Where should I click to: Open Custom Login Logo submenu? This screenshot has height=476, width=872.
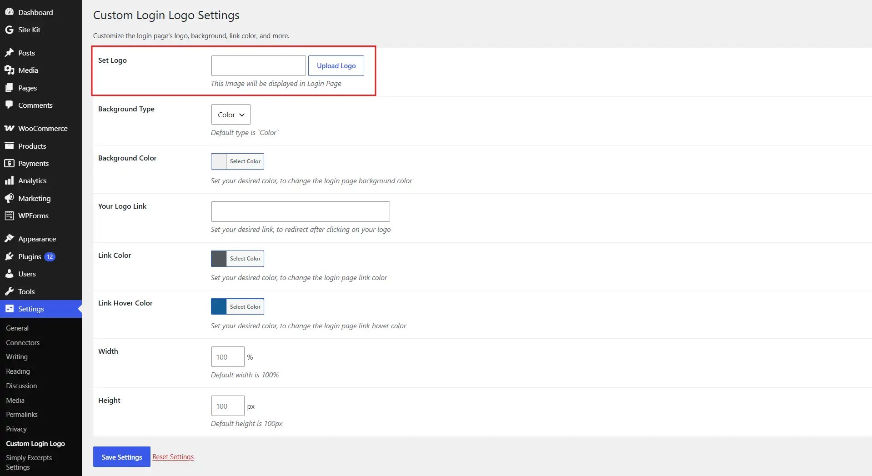click(x=35, y=443)
